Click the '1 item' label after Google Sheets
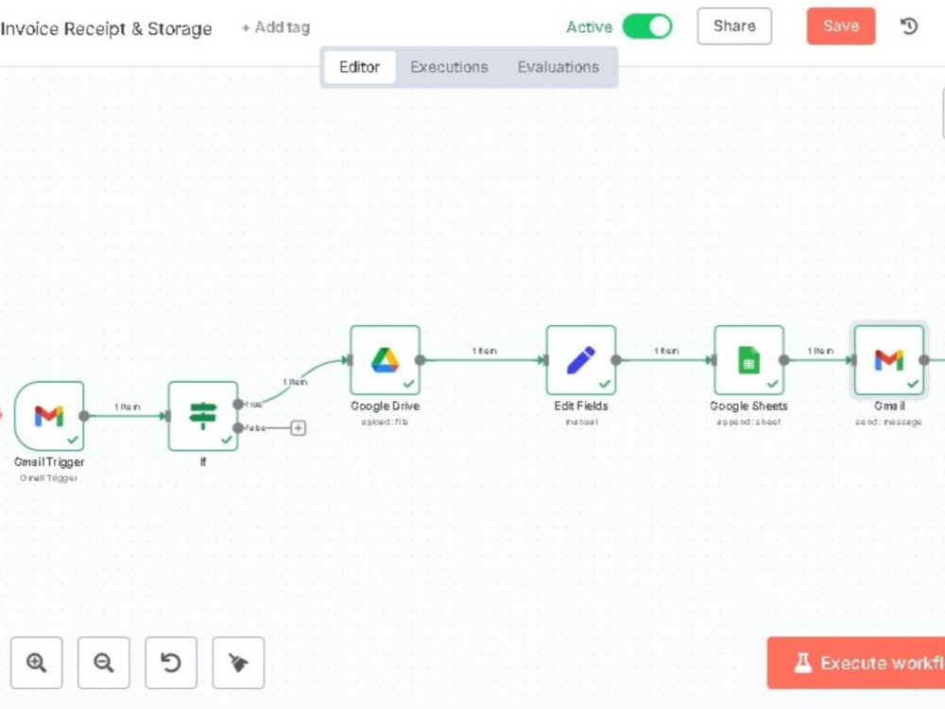Image resolution: width=945 pixels, height=709 pixels. pos(820,351)
